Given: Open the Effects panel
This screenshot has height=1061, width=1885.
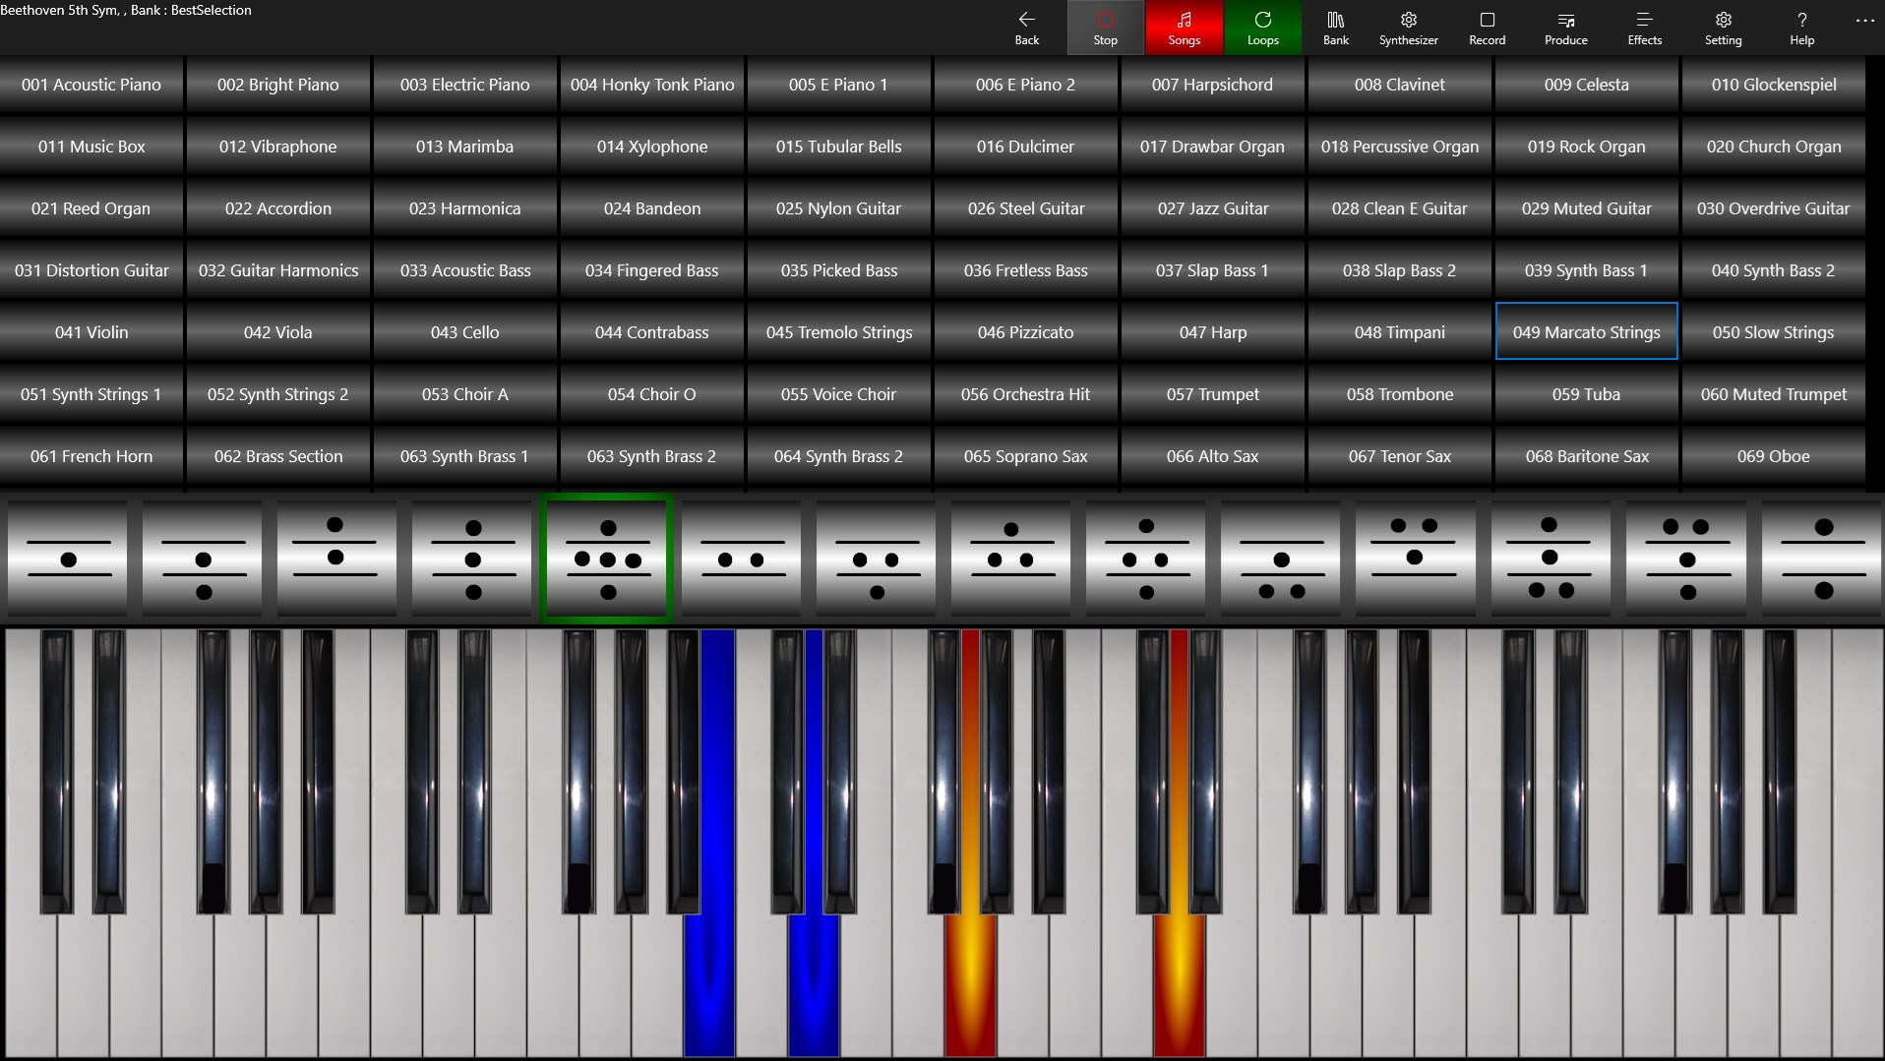Looking at the screenshot, I should (x=1644, y=28).
